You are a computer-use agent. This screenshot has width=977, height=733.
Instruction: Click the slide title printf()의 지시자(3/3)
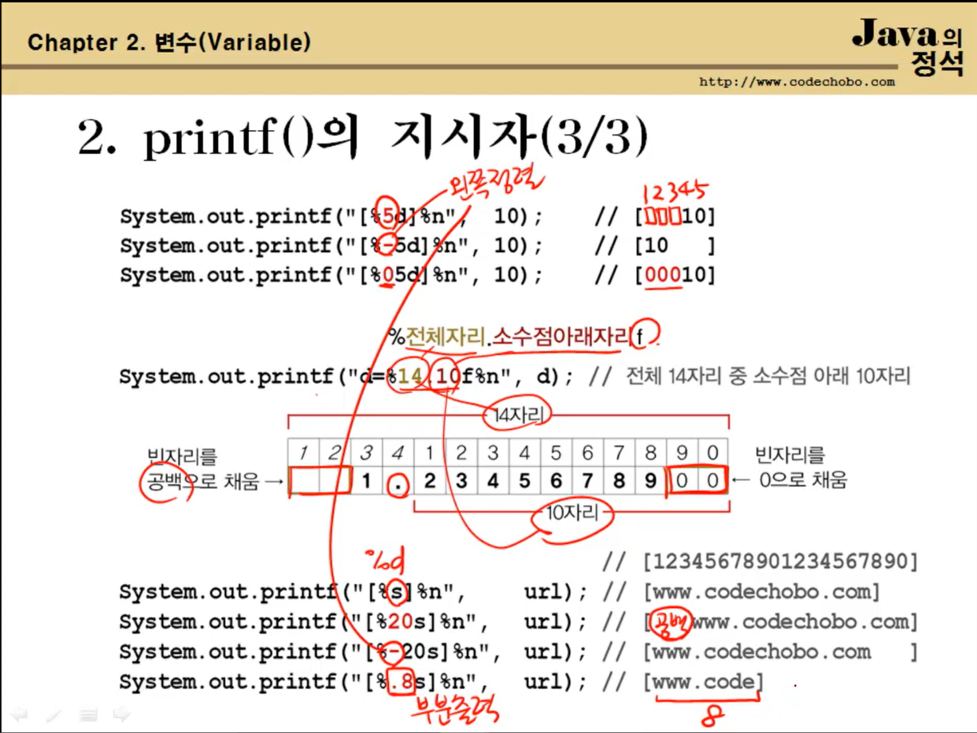[x=362, y=139]
